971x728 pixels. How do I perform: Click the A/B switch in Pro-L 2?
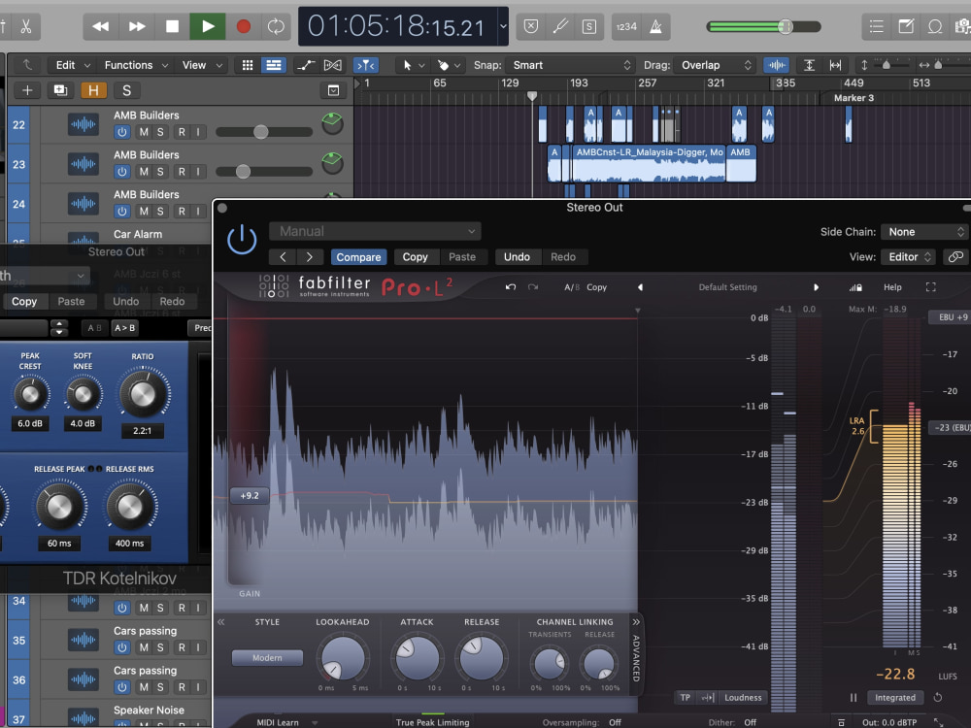point(572,287)
